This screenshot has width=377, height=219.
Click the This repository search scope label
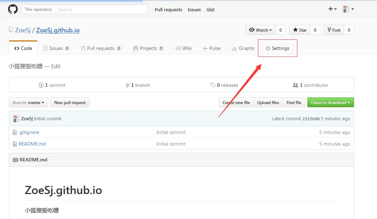(x=38, y=9)
